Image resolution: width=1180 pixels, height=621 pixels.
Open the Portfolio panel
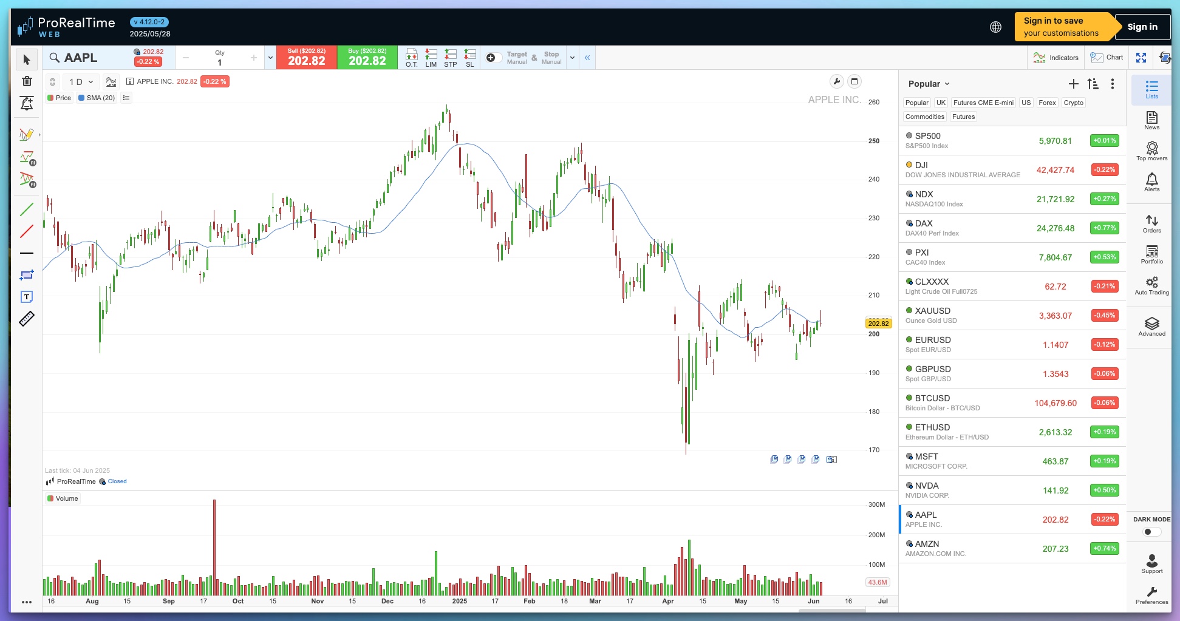1151,254
